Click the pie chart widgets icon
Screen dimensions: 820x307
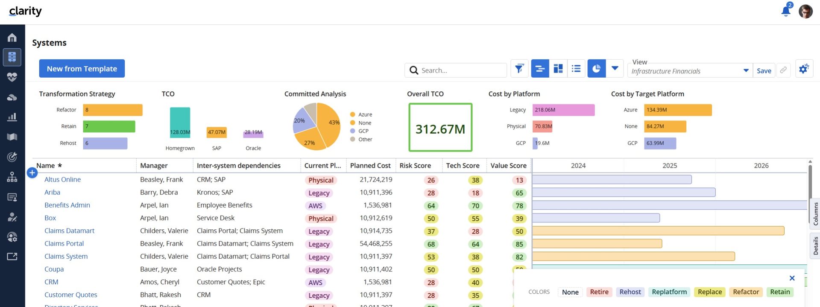coord(597,69)
